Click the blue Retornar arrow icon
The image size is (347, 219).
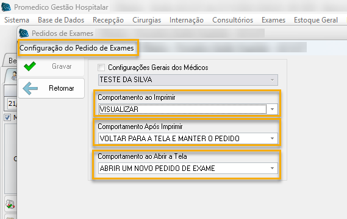coord(30,88)
